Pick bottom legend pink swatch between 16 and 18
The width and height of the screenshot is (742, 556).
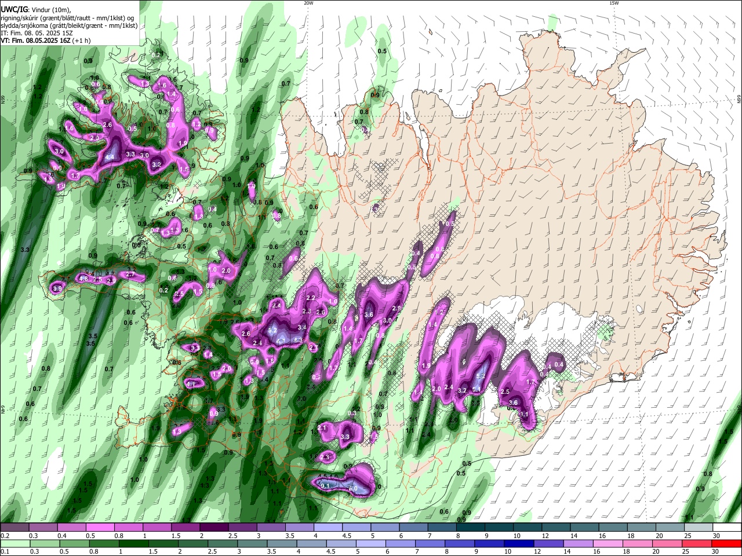coord(607,543)
